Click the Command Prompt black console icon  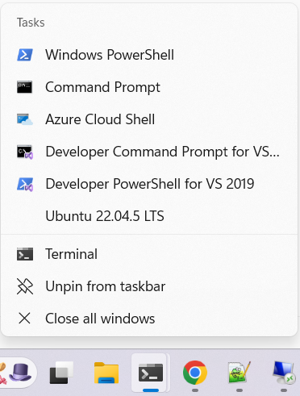25,87
